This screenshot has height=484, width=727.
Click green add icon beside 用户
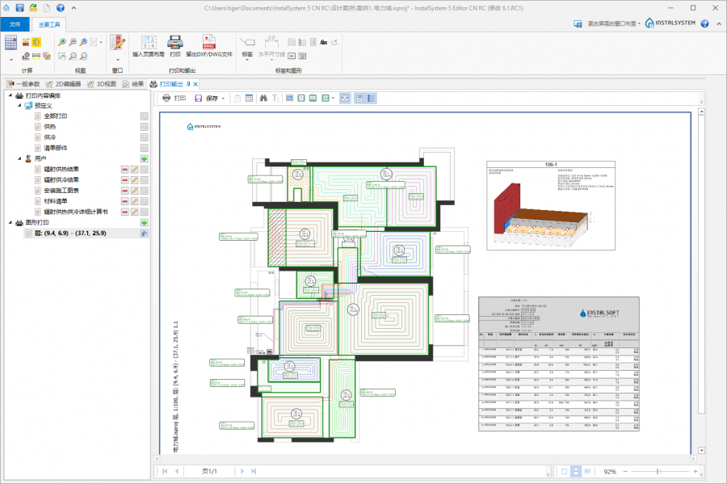pyautogui.click(x=145, y=159)
